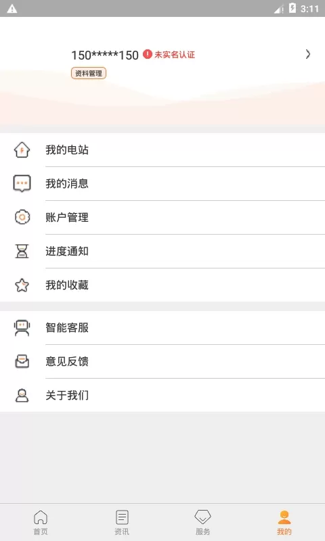Switch to the 资讯 news tab

(122, 522)
